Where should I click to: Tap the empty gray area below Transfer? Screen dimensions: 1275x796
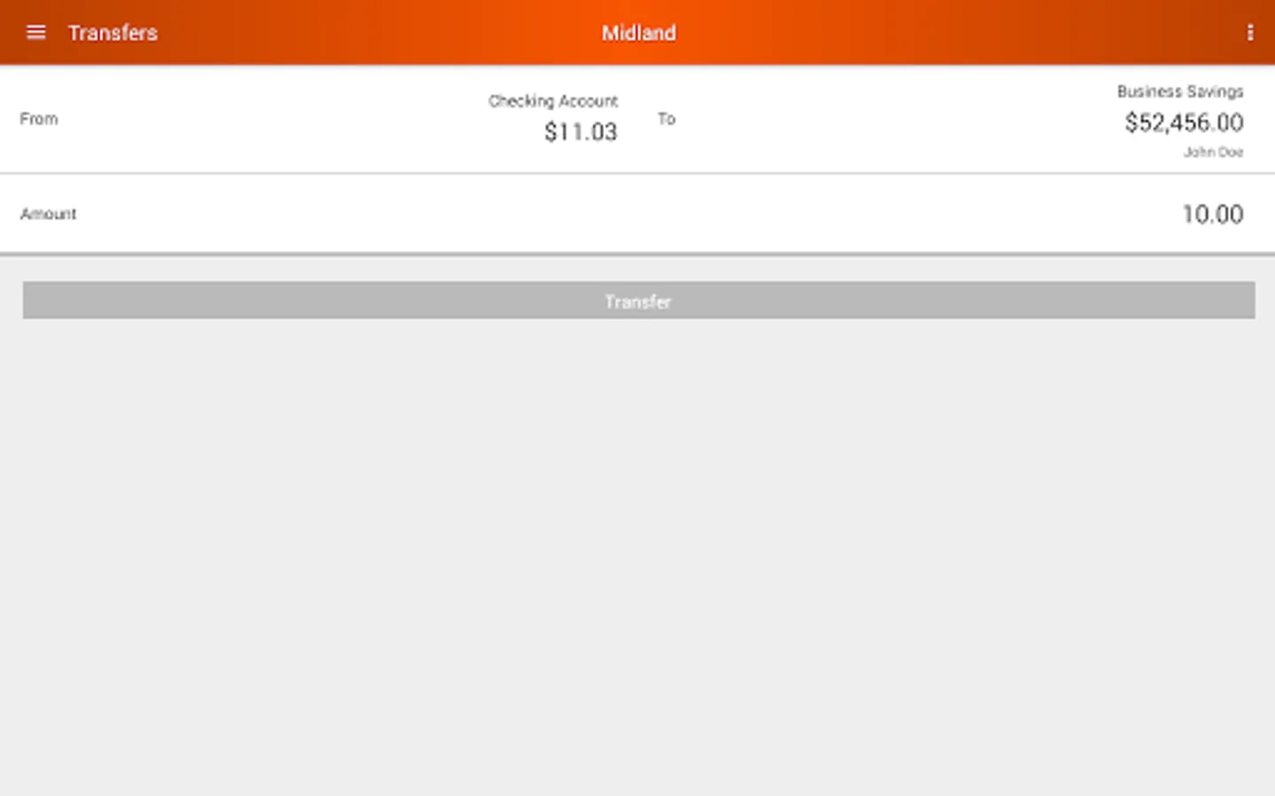tap(637, 557)
